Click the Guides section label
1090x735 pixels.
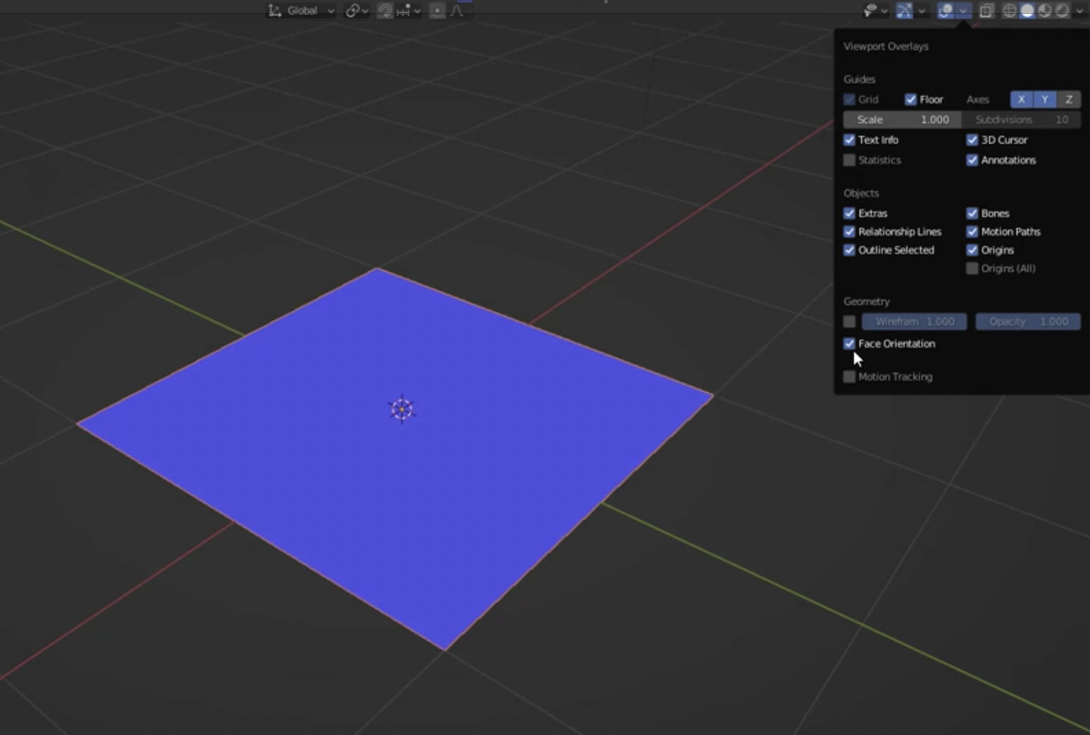[x=859, y=80]
